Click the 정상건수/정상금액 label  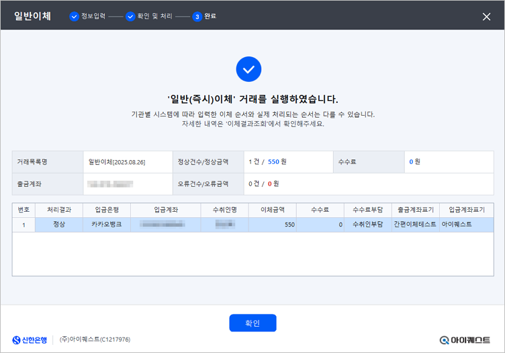(203, 162)
